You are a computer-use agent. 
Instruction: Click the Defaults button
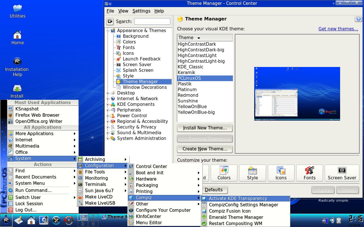pos(214,190)
